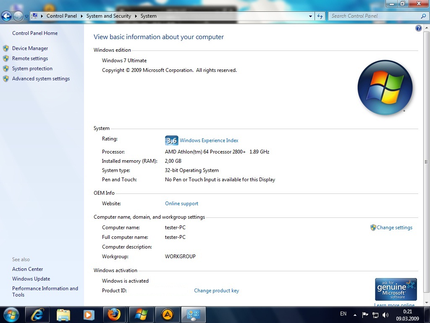Viewport: 430px width, 323px height.
Task: Click the computer icon in the address bar
Action: (x=34, y=16)
